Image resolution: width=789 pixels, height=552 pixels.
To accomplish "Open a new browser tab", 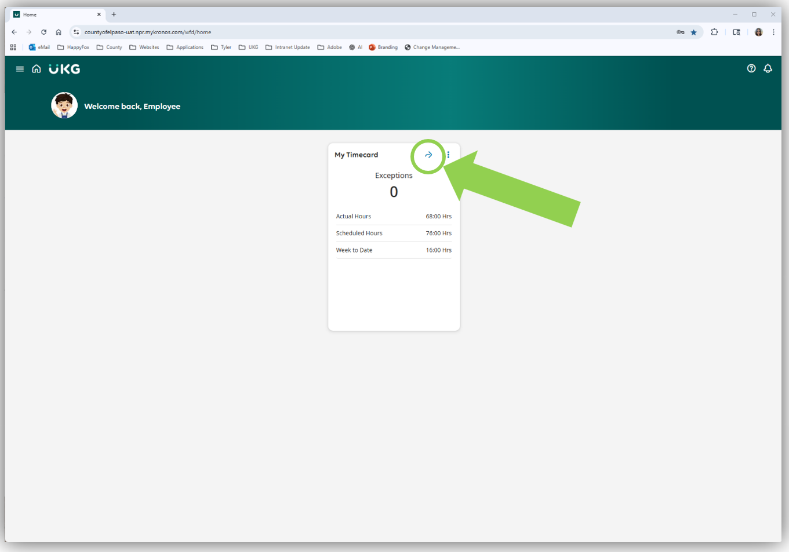I will (114, 14).
